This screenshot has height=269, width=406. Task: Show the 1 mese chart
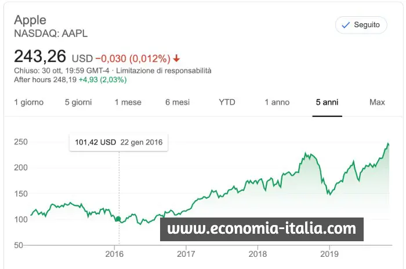click(128, 102)
